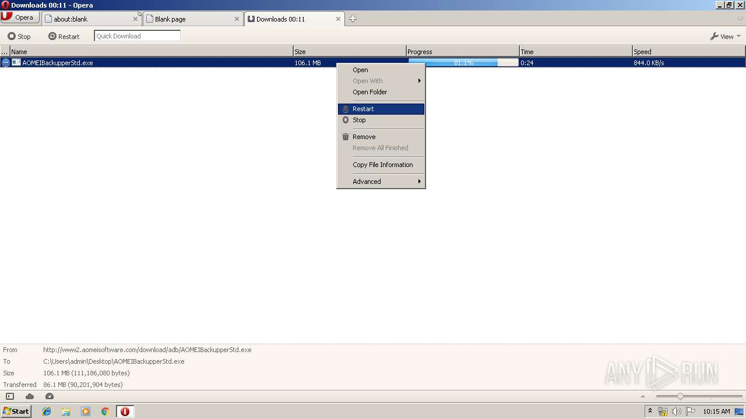Switch to the Blank page tab
Screen dimensions: 746x419
pyautogui.click(x=193, y=19)
